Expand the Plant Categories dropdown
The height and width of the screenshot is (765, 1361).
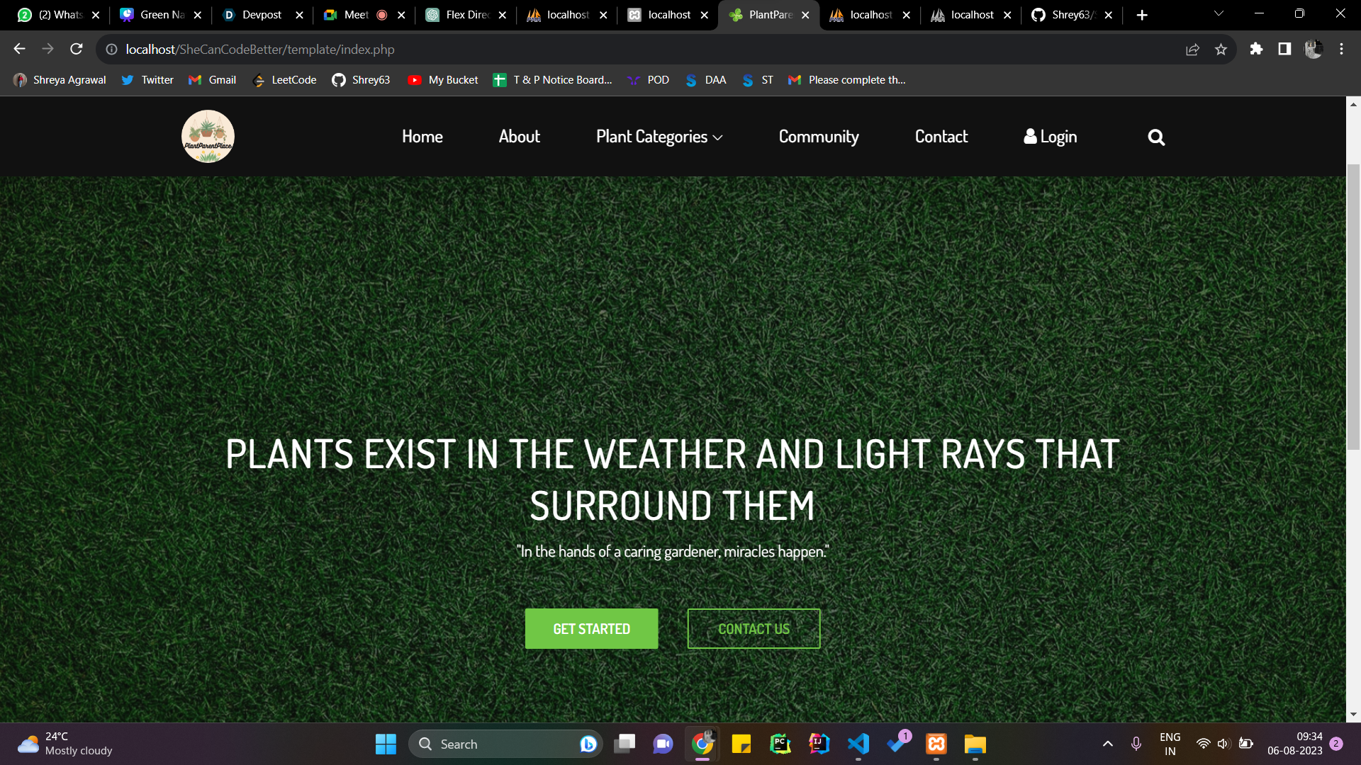click(659, 137)
